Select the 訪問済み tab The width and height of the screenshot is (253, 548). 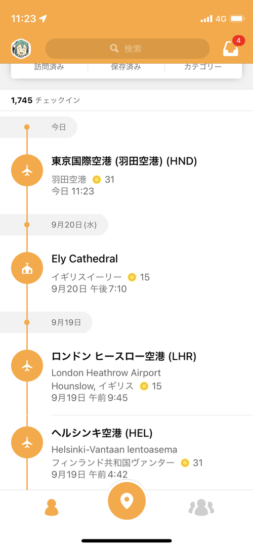[x=49, y=67]
